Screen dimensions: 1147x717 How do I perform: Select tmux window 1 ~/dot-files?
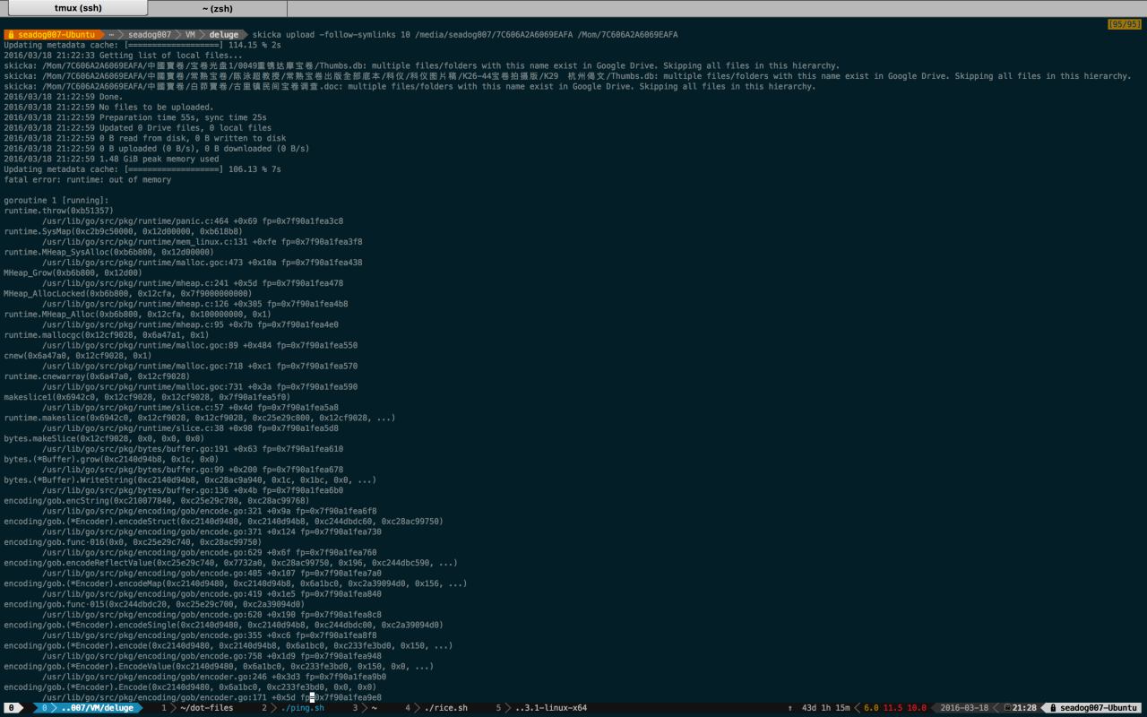197,708
